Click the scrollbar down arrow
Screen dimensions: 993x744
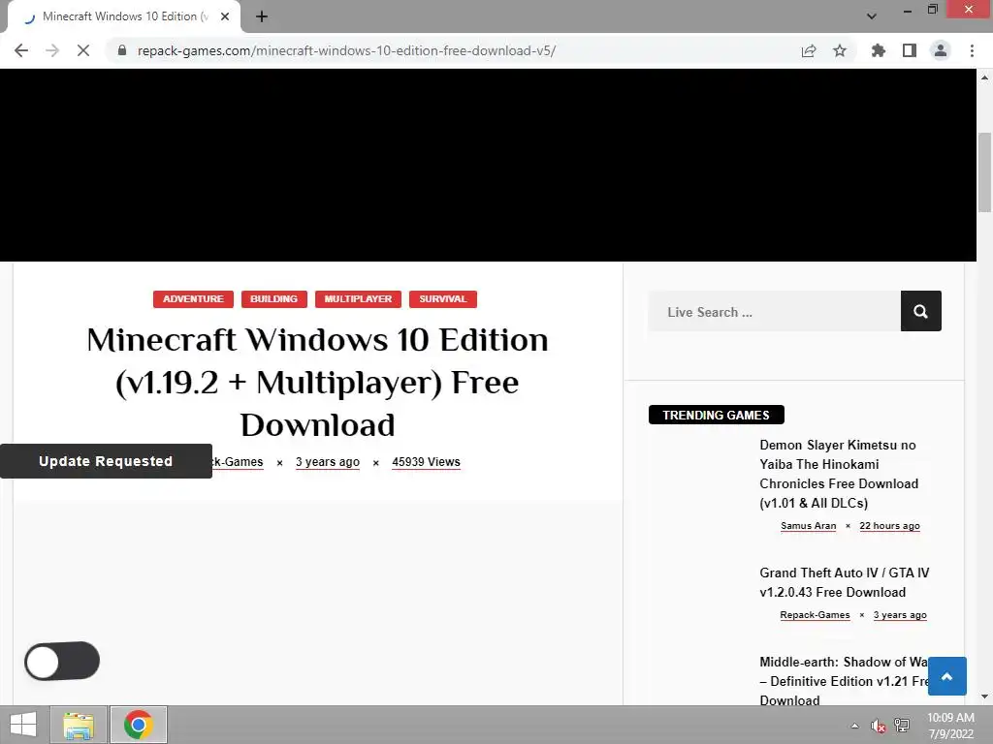tap(985, 697)
